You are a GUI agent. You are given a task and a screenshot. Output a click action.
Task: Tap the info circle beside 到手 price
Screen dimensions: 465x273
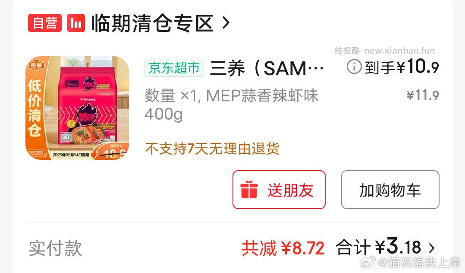(354, 67)
